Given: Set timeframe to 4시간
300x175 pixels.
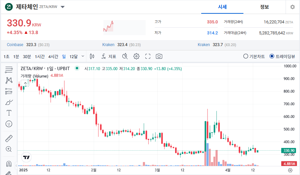Looking at the screenshot, I should (x=53, y=56).
